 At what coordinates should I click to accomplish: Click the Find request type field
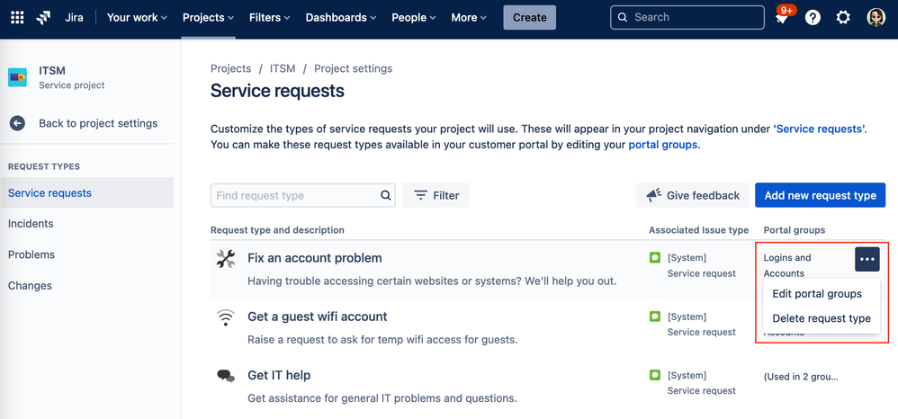pos(303,195)
